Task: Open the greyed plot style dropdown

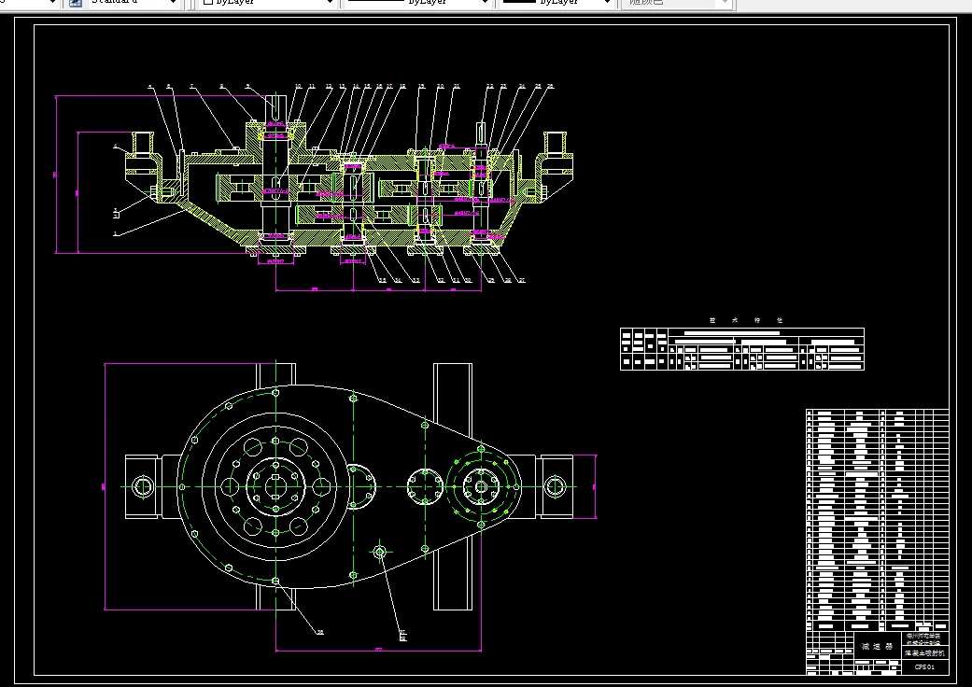Action: click(x=677, y=3)
